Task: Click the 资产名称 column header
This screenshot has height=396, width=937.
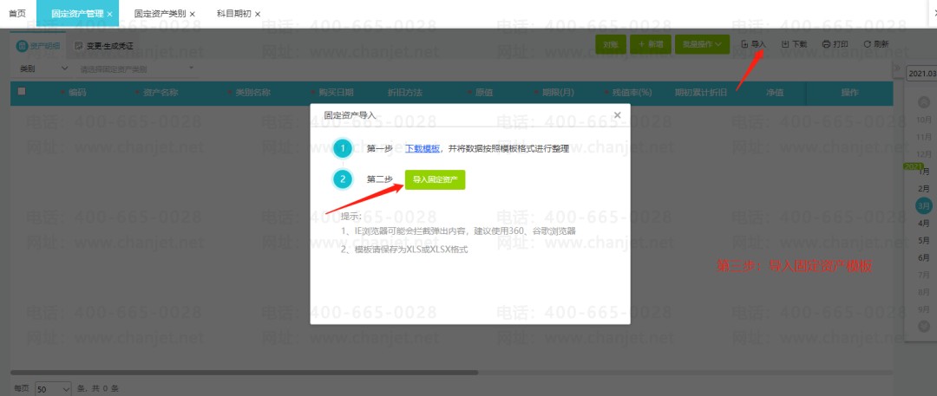Action: coord(161,93)
